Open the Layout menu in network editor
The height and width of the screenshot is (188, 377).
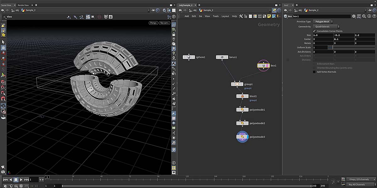click(225, 16)
